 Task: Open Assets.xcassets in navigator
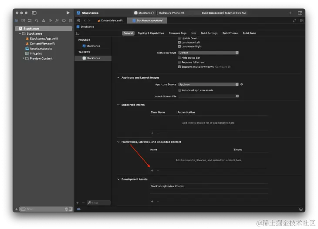pyautogui.click(x=41, y=49)
